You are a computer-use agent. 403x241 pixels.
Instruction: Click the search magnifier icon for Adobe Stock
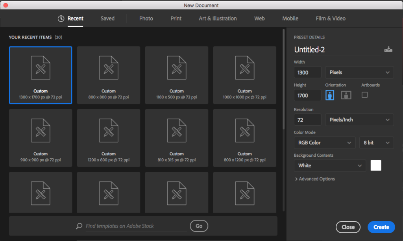79,226
